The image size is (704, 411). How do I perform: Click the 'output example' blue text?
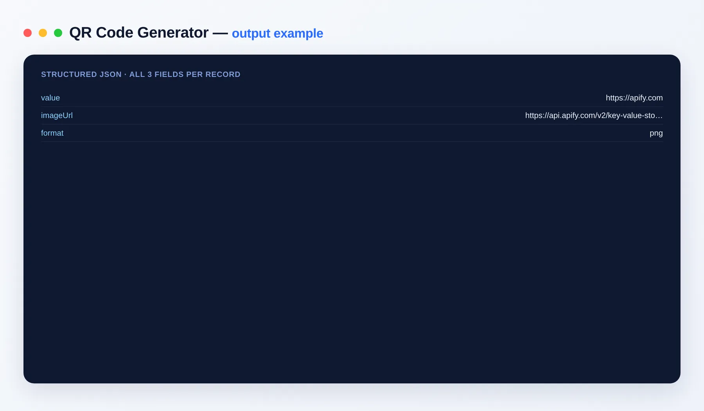[x=277, y=34]
